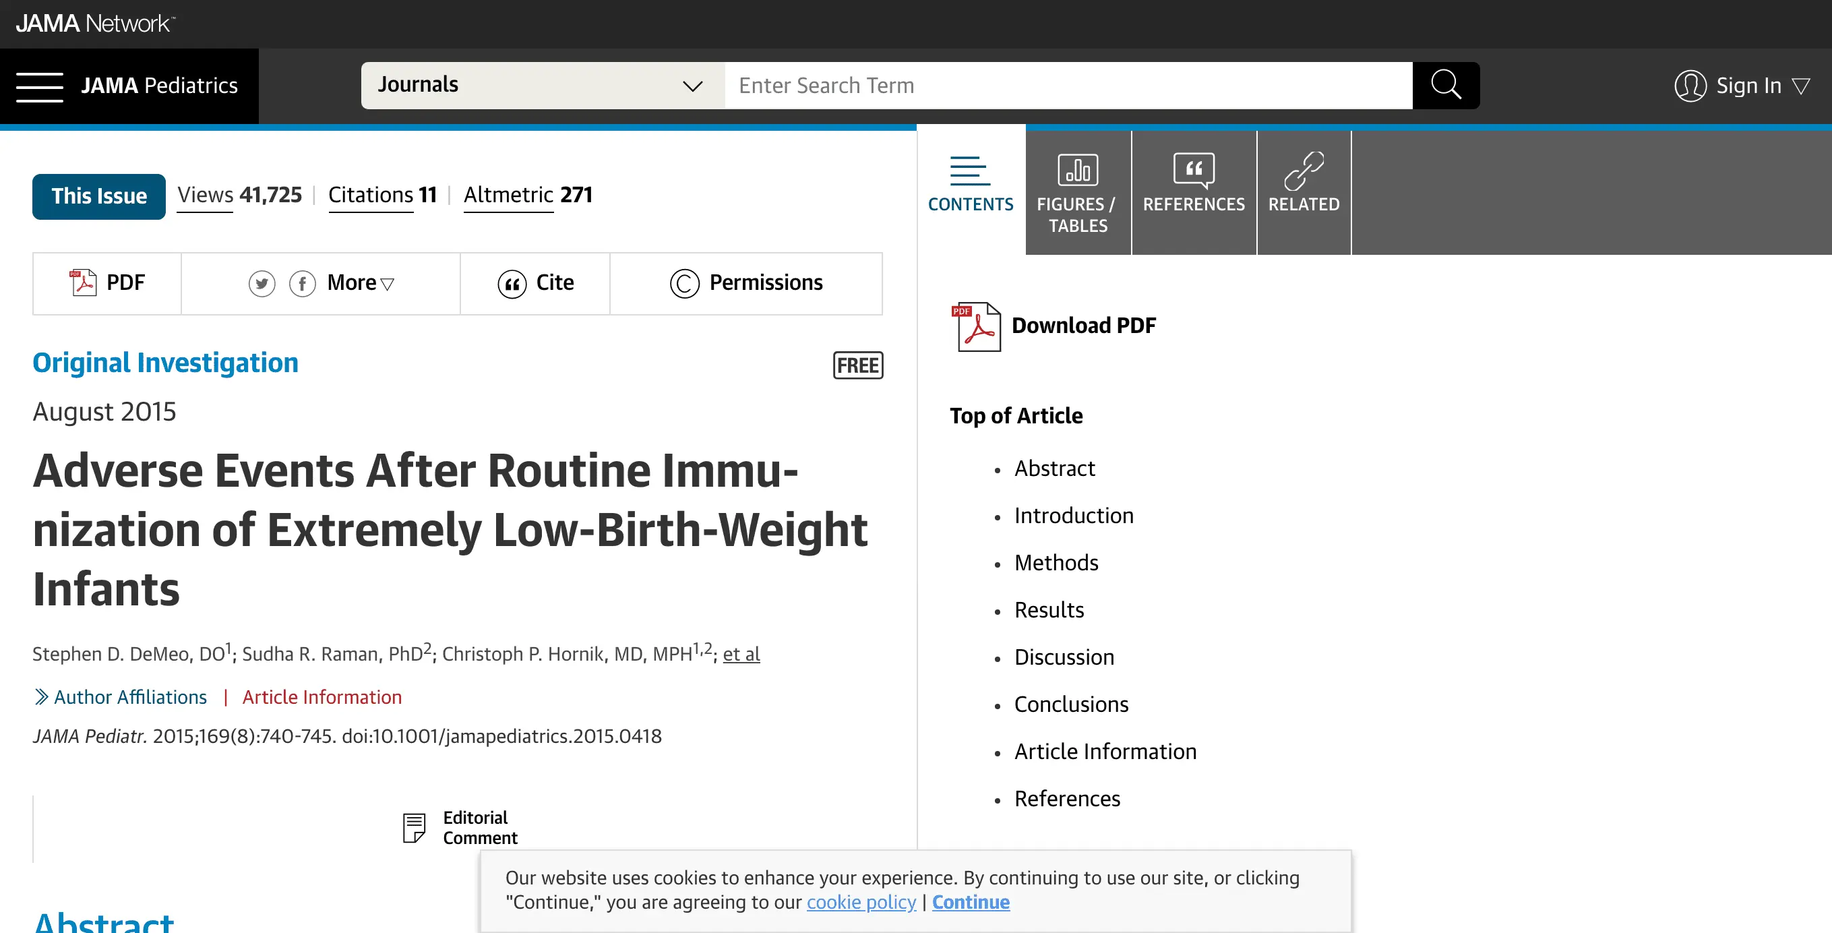Open the Editorial Comment document icon

click(414, 828)
